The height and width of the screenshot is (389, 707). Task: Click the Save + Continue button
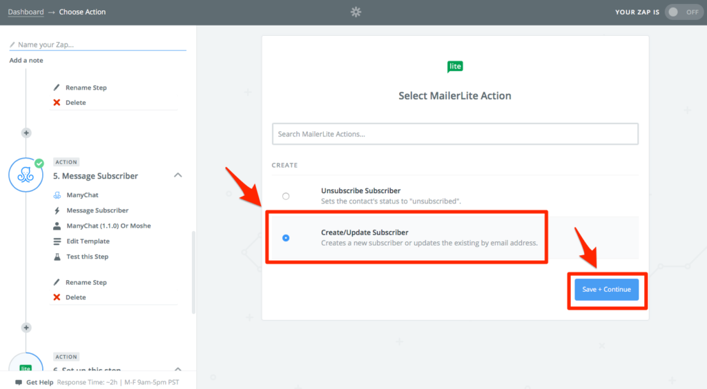point(606,290)
